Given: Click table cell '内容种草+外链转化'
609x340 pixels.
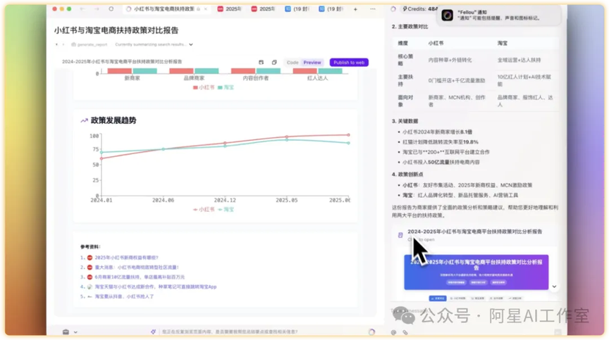Looking at the screenshot, I should point(450,60).
